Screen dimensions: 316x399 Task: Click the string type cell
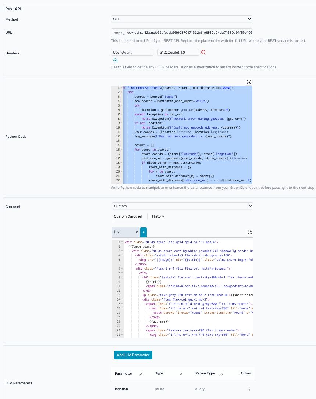coord(160,389)
